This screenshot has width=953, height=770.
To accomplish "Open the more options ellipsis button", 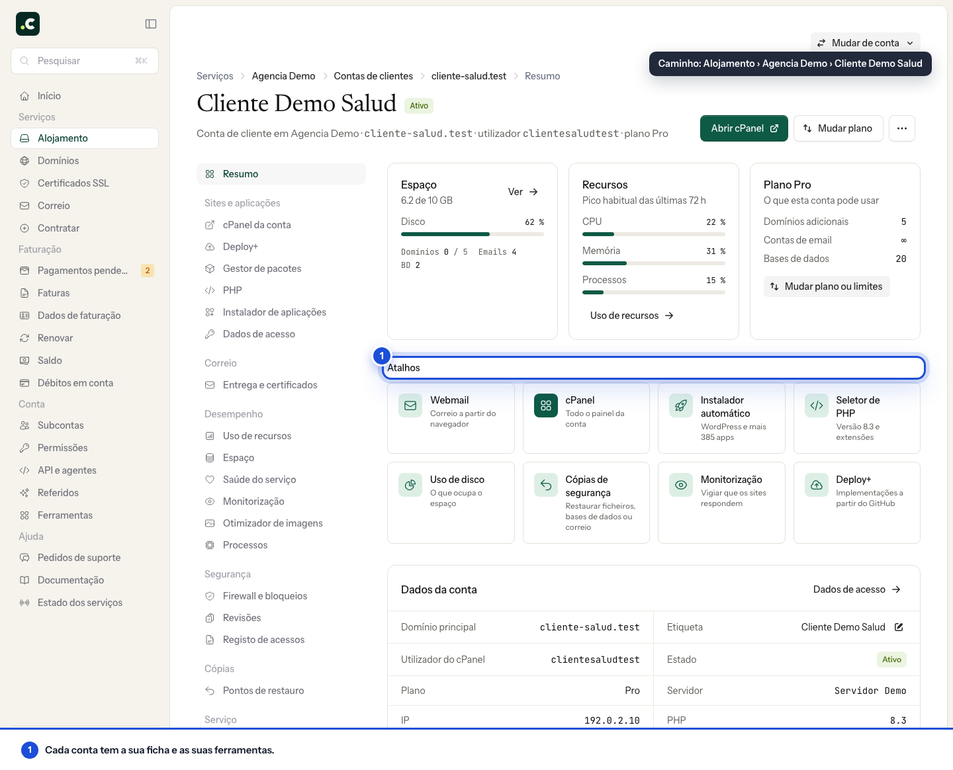I will tap(902, 128).
